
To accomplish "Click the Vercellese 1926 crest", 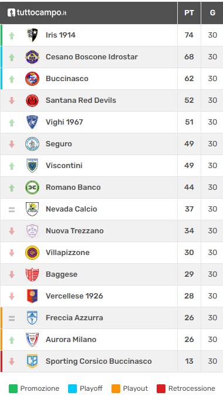I will [32, 296].
